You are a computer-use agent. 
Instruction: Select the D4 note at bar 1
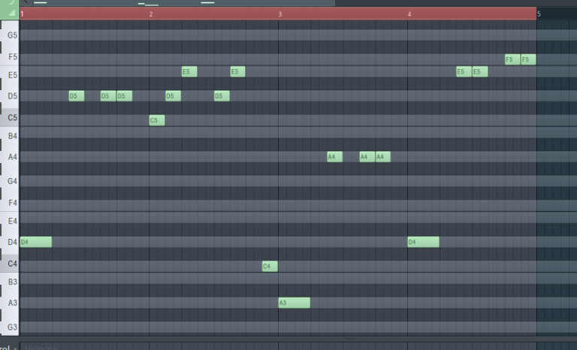(x=36, y=242)
